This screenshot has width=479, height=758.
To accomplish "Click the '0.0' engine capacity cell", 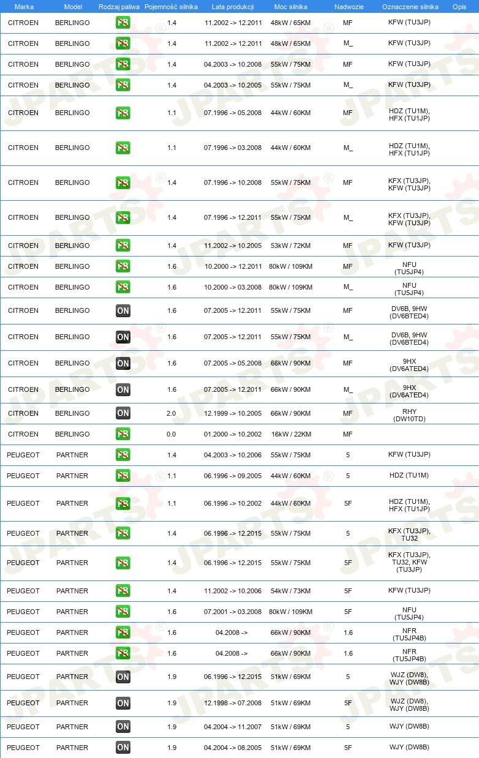I will pos(172,434).
